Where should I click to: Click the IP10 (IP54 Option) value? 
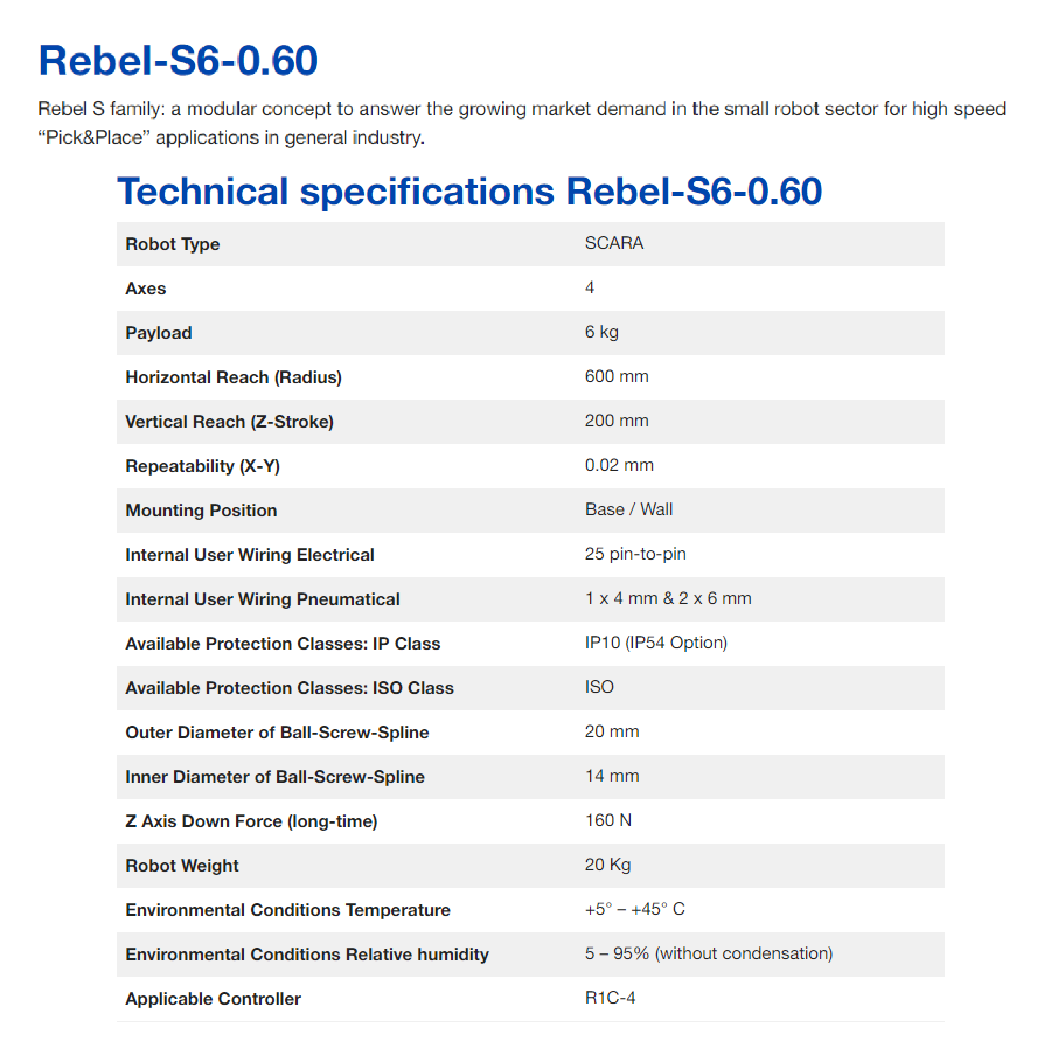(656, 643)
